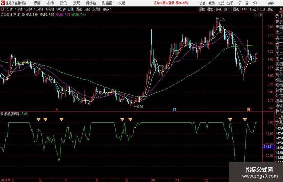Click the MA10: 7.05 label
Viewport: 283px width, 182px height.
(x=47, y=15)
